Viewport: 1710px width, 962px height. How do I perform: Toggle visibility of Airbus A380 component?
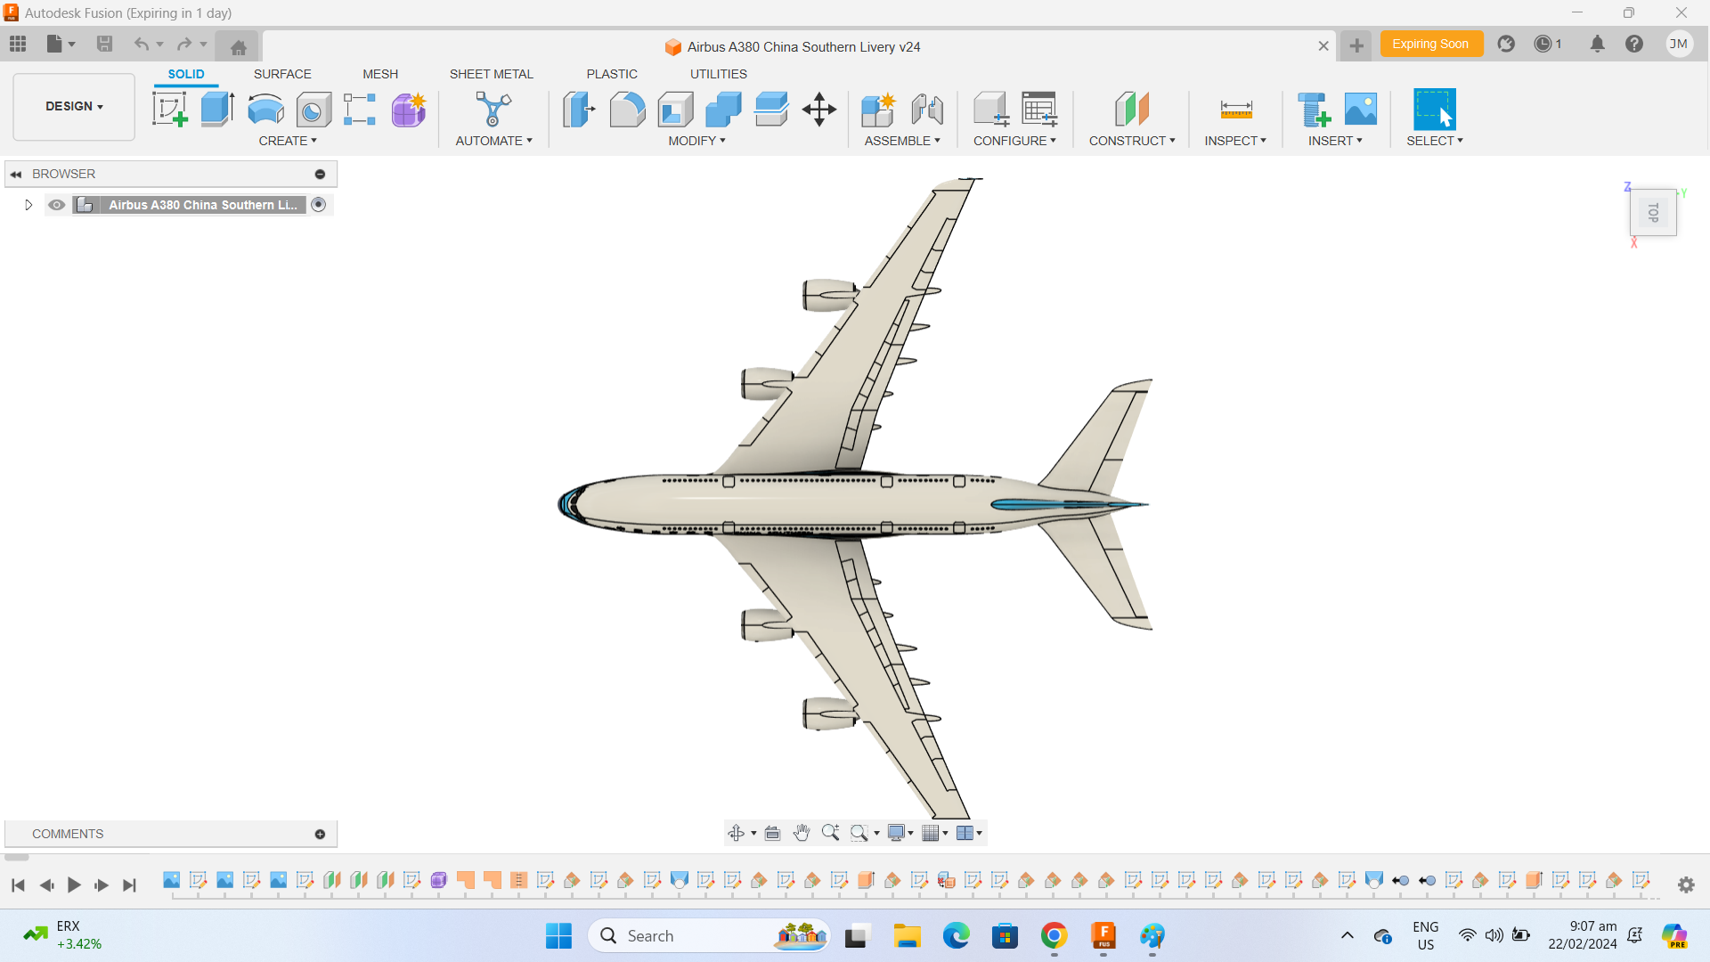(56, 204)
